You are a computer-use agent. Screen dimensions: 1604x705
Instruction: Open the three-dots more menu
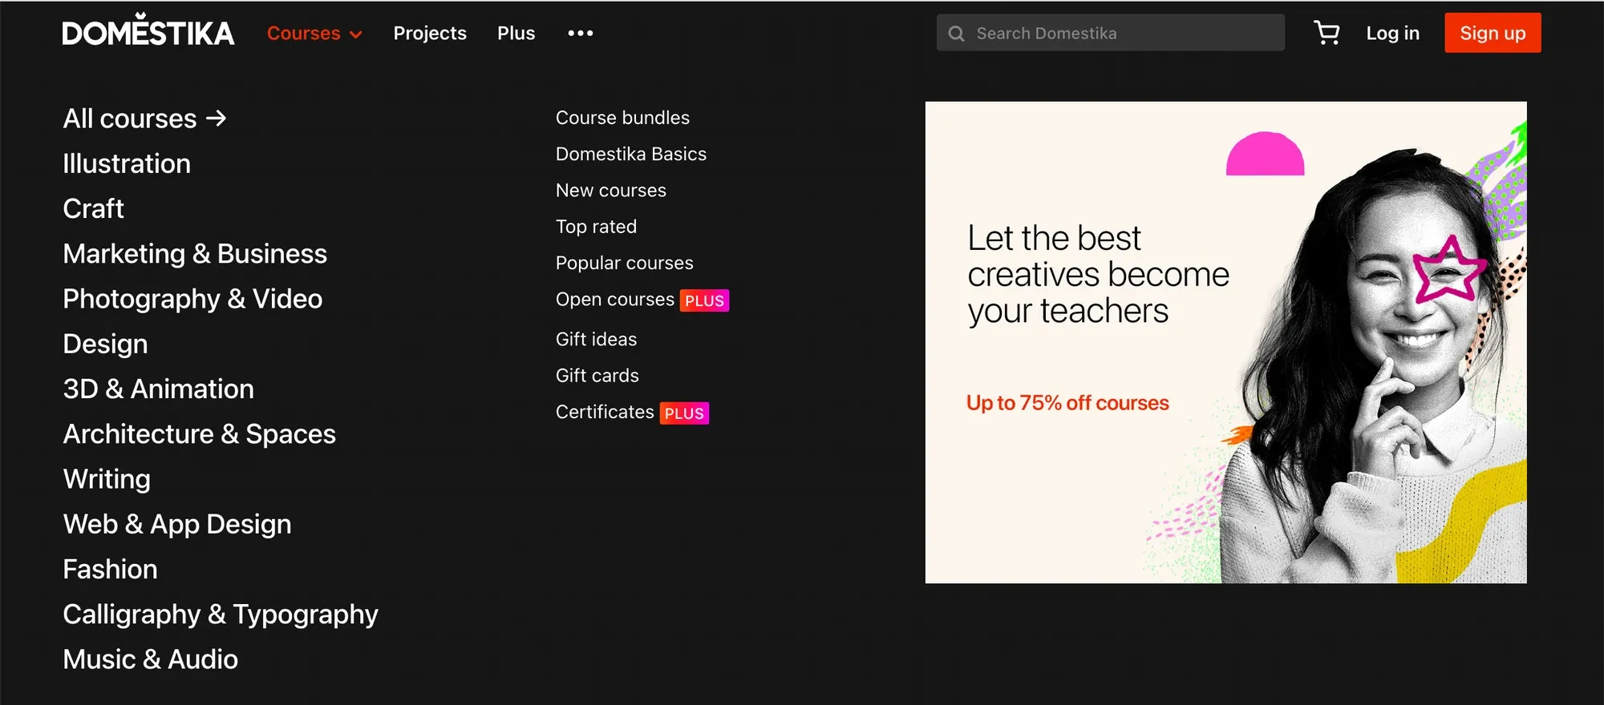581,33
